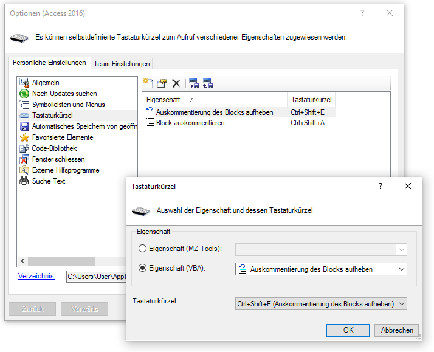Image resolution: width=434 pixels, height=352 pixels.
Task: Select Externe Hilfsprogramme entry
Action: (x=66, y=170)
